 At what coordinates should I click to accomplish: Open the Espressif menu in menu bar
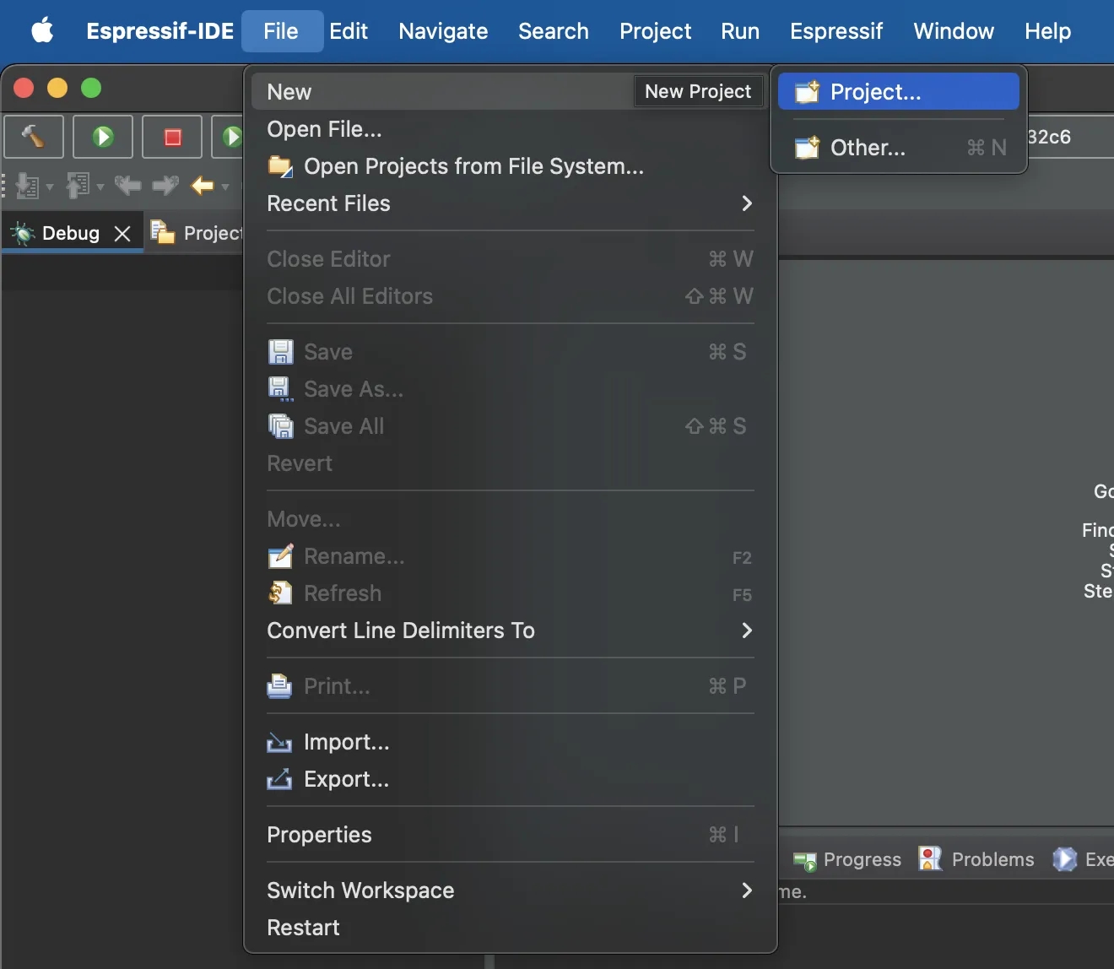coord(835,31)
